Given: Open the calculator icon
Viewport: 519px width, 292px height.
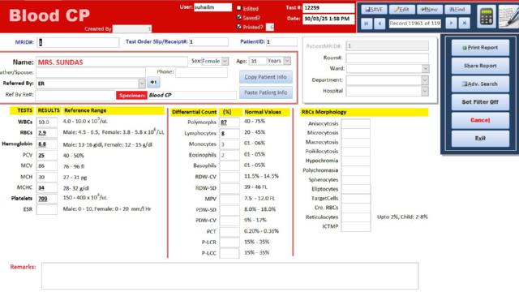Looking at the screenshot, I should [487, 16].
